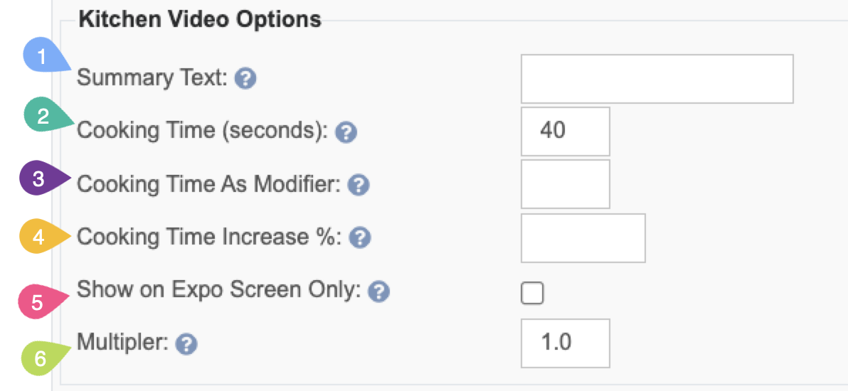The image size is (848, 391).
Task: Enable the Show on Expo Screen Only checkbox
Action: (532, 293)
